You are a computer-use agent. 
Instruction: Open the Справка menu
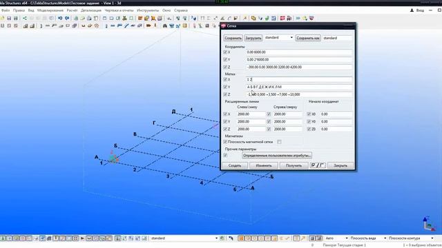click(x=181, y=10)
